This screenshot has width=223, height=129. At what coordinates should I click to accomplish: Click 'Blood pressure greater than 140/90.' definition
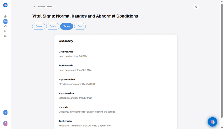coord(77,84)
